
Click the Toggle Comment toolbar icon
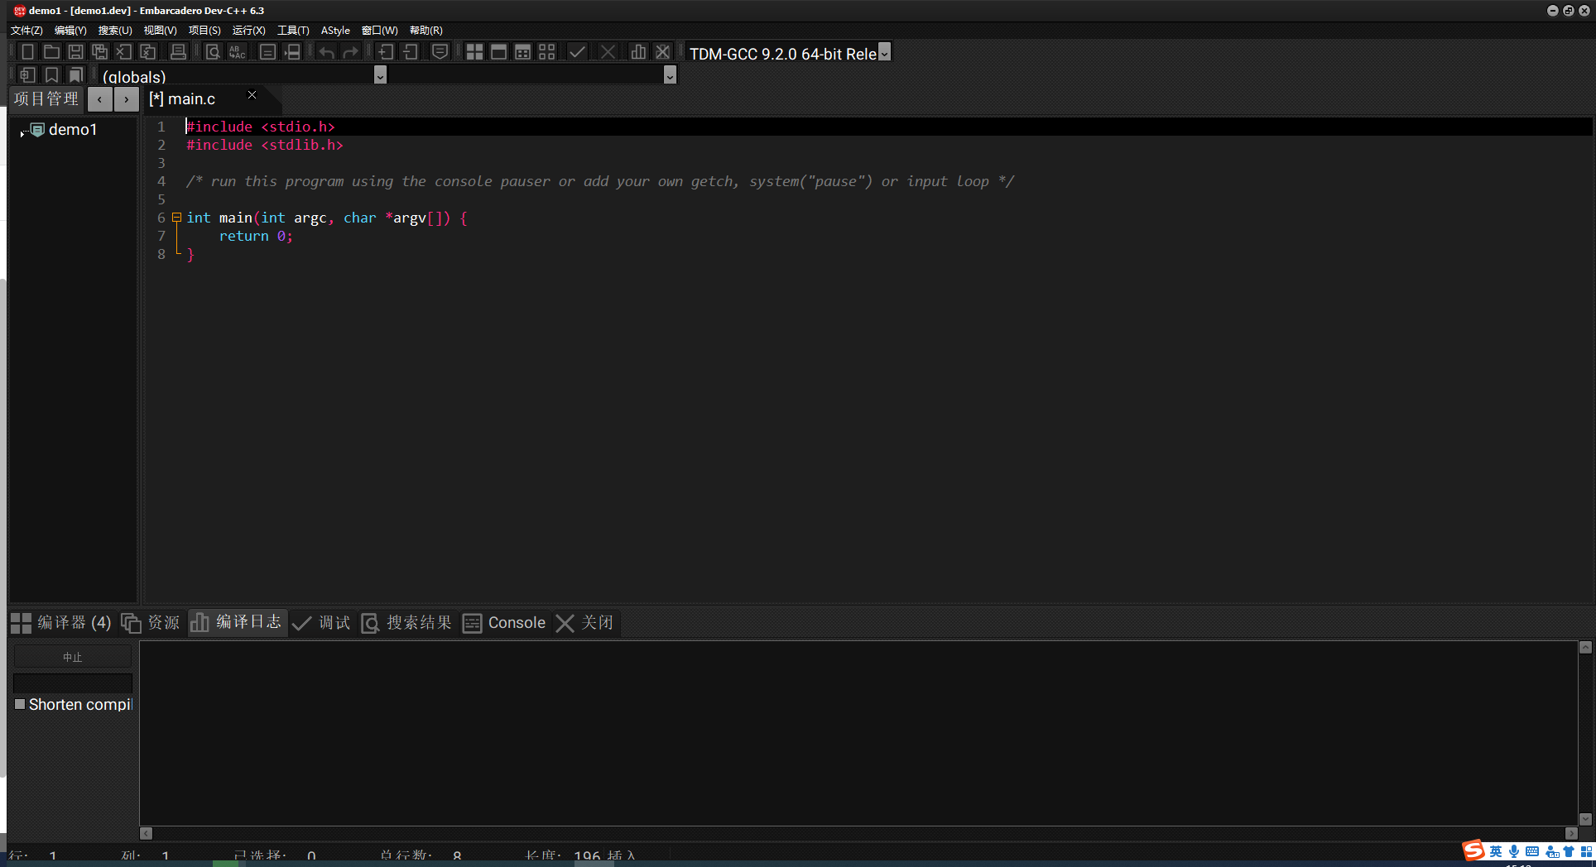click(440, 52)
